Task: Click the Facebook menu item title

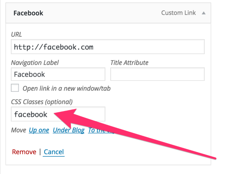Action: click(28, 13)
